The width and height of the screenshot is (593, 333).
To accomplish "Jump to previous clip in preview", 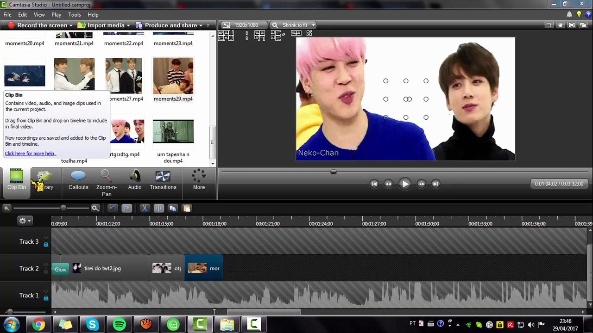I will [x=374, y=184].
